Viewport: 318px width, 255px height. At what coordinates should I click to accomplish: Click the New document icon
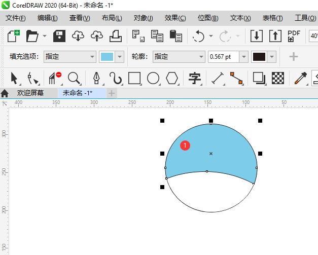14,36
